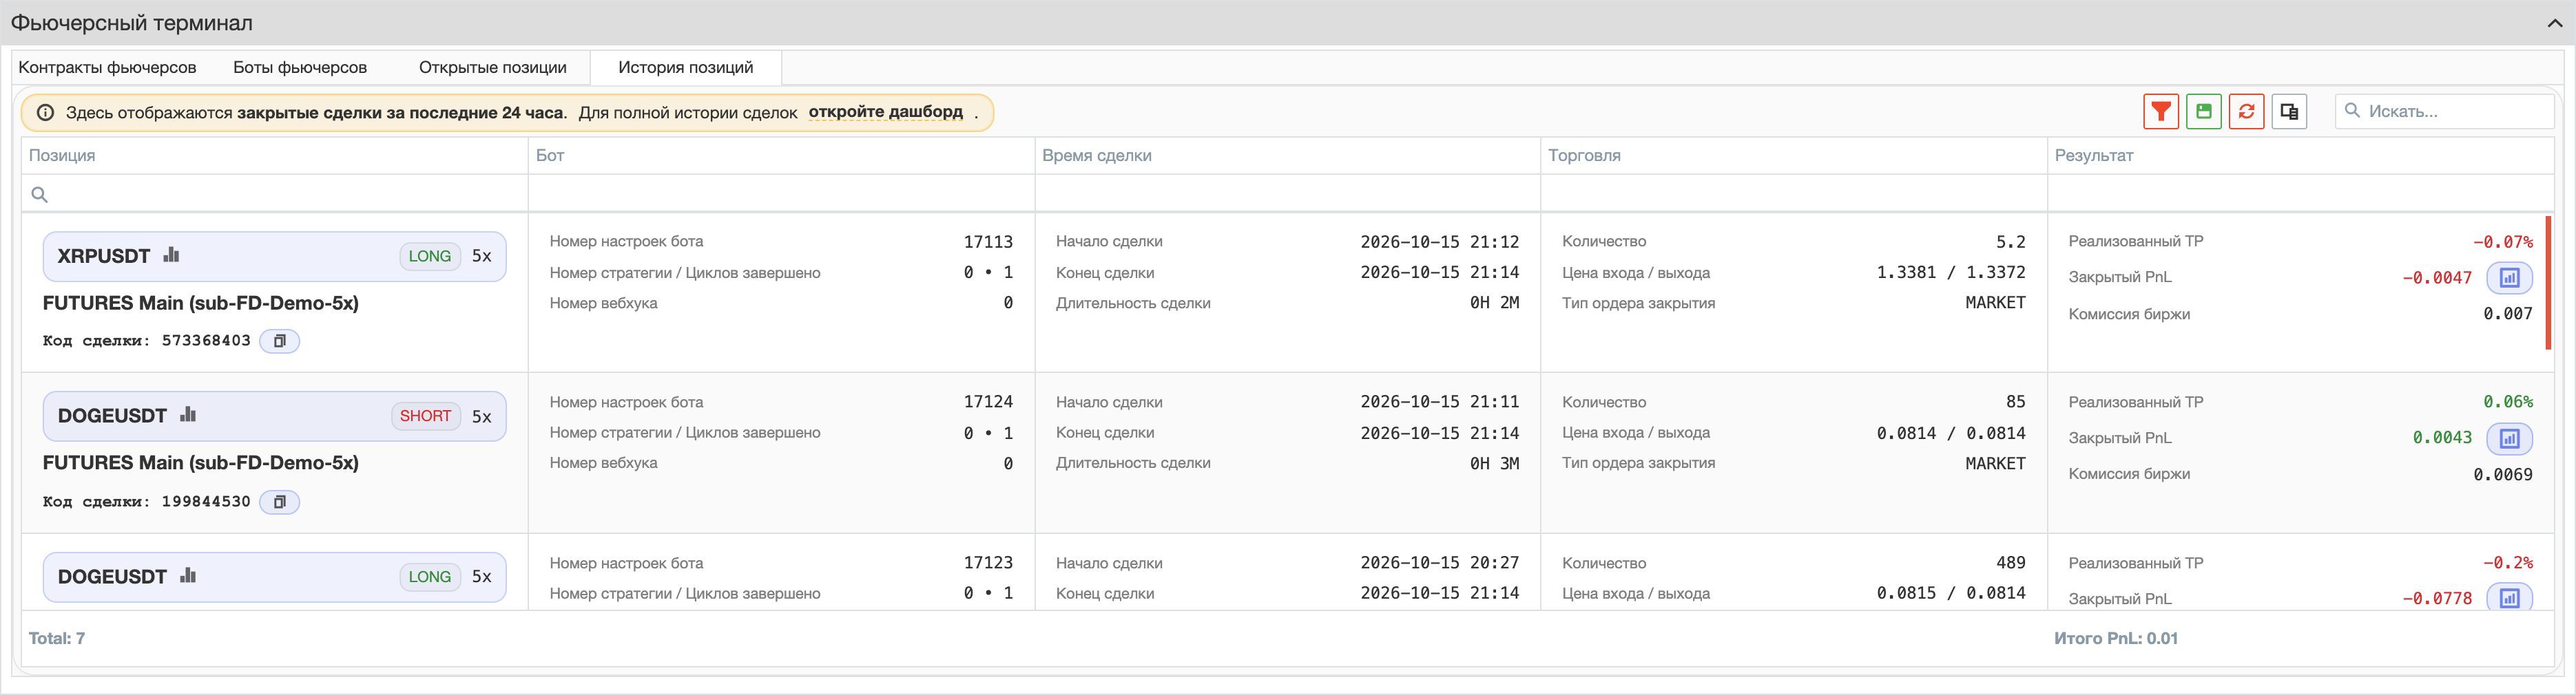The height and width of the screenshot is (695, 2576).
Task: Click bot settings number 17124
Action: coord(988,401)
